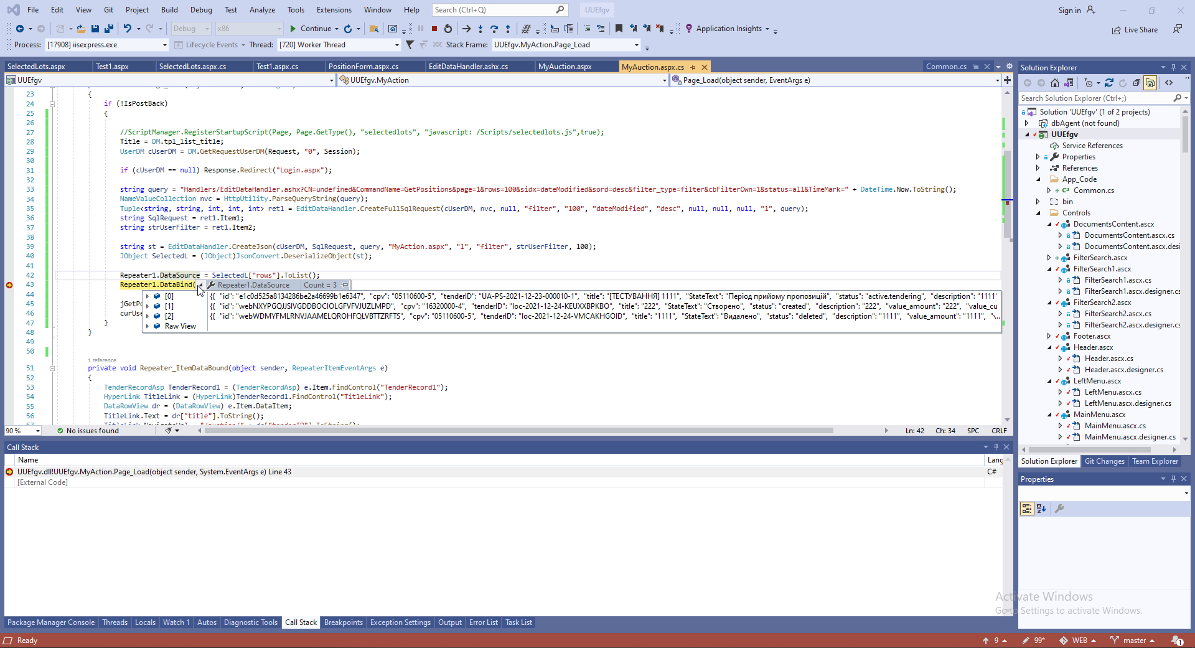Collapse the if block on line 24

[52, 104]
